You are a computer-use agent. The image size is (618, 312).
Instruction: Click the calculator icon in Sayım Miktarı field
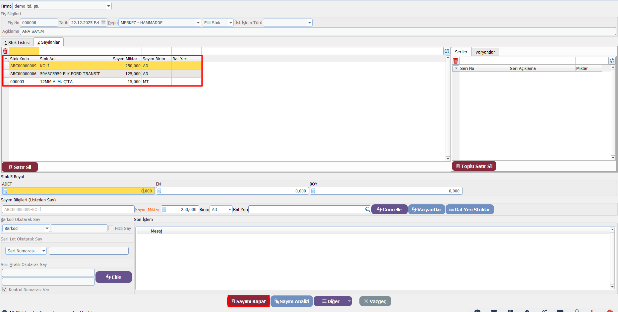164,209
